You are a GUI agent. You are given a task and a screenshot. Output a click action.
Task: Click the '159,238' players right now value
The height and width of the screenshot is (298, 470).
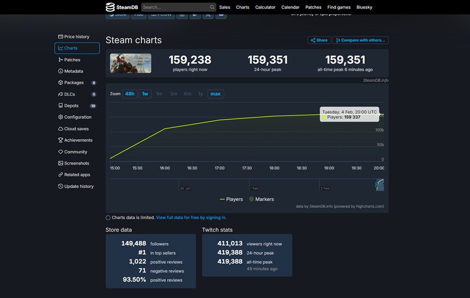tap(190, 60)
